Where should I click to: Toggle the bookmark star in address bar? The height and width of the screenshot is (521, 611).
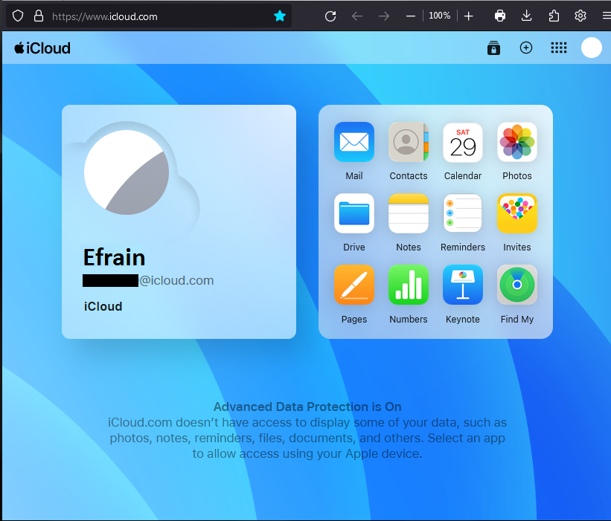(279, 15)
